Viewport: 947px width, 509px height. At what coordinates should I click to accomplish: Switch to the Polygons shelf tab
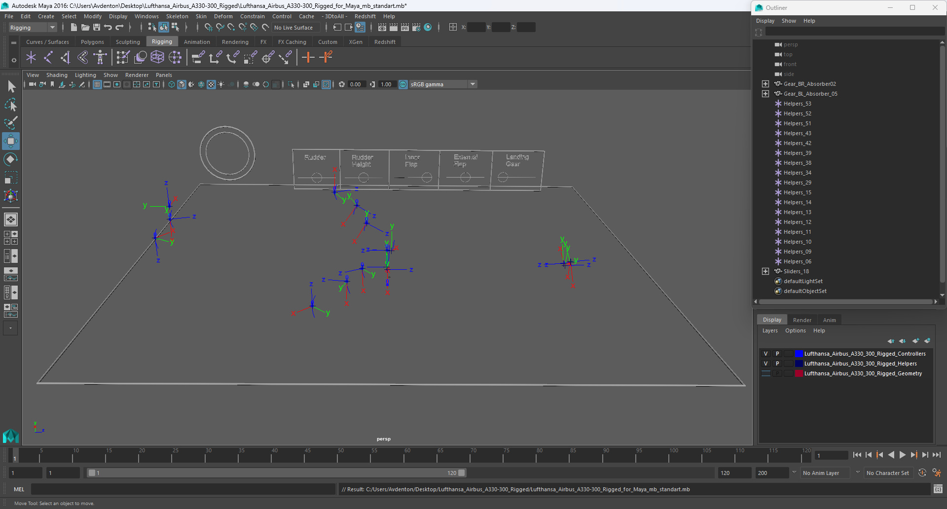pyautogui.click(x=92, y=42)
